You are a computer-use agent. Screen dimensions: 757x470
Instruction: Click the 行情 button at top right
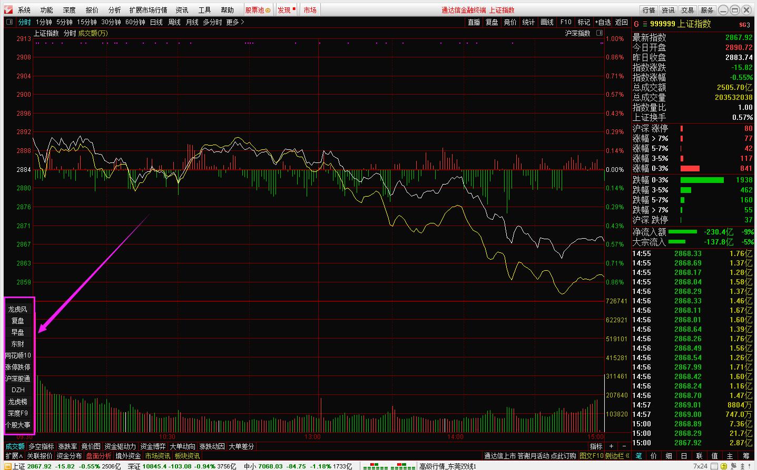click(x=648, y=10)
